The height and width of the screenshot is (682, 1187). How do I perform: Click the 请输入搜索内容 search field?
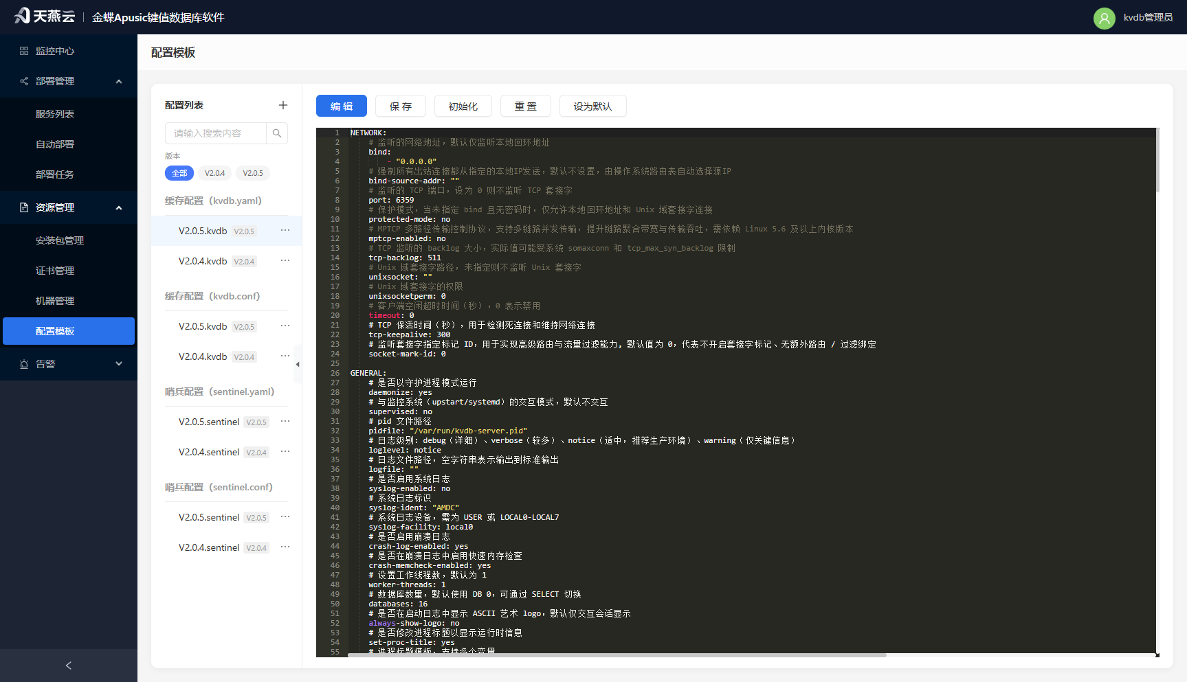[x=216, y=133]
